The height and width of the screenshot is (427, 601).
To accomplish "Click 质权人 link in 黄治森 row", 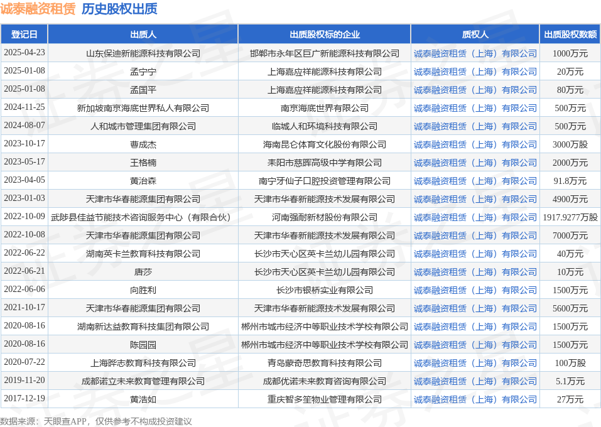I will coord(475,181).
